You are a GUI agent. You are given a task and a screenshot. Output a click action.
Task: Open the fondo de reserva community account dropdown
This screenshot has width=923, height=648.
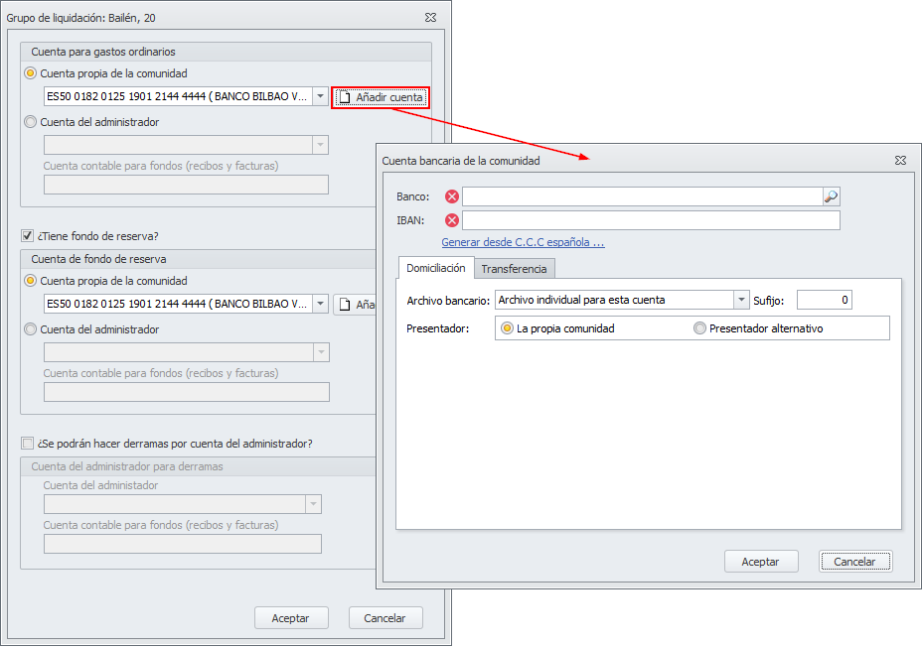pyautogui.click(x=320, y=304)
